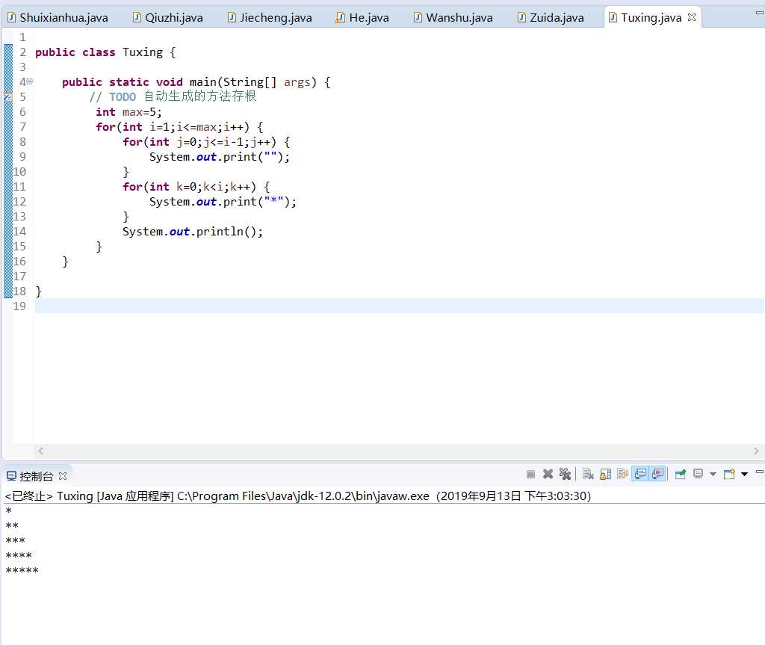Click the blank highlighted line 19
765x645 pixels.
click(x=399, y=306)
